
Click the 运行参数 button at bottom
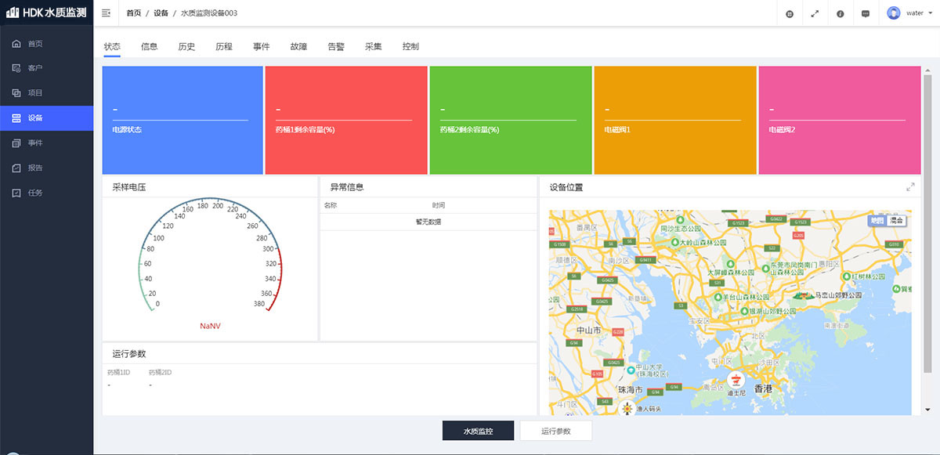click(x=555, y=432)
